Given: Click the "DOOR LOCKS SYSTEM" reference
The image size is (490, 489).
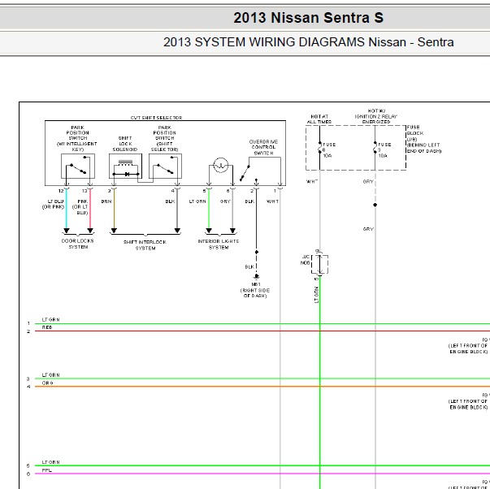Looking at the screenshot, I should click(x=78, y=244).
